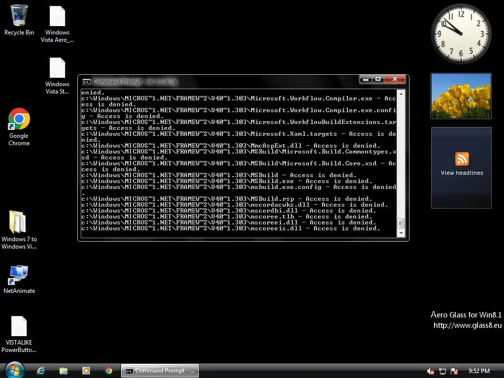504x378 pixels.
Task: Click the MSBuild.rsp access denied line
Action: [226, 199]
